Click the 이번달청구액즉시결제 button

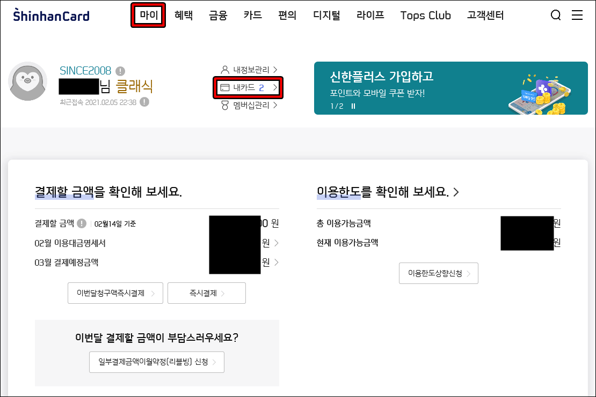click(x=115, y=293)
